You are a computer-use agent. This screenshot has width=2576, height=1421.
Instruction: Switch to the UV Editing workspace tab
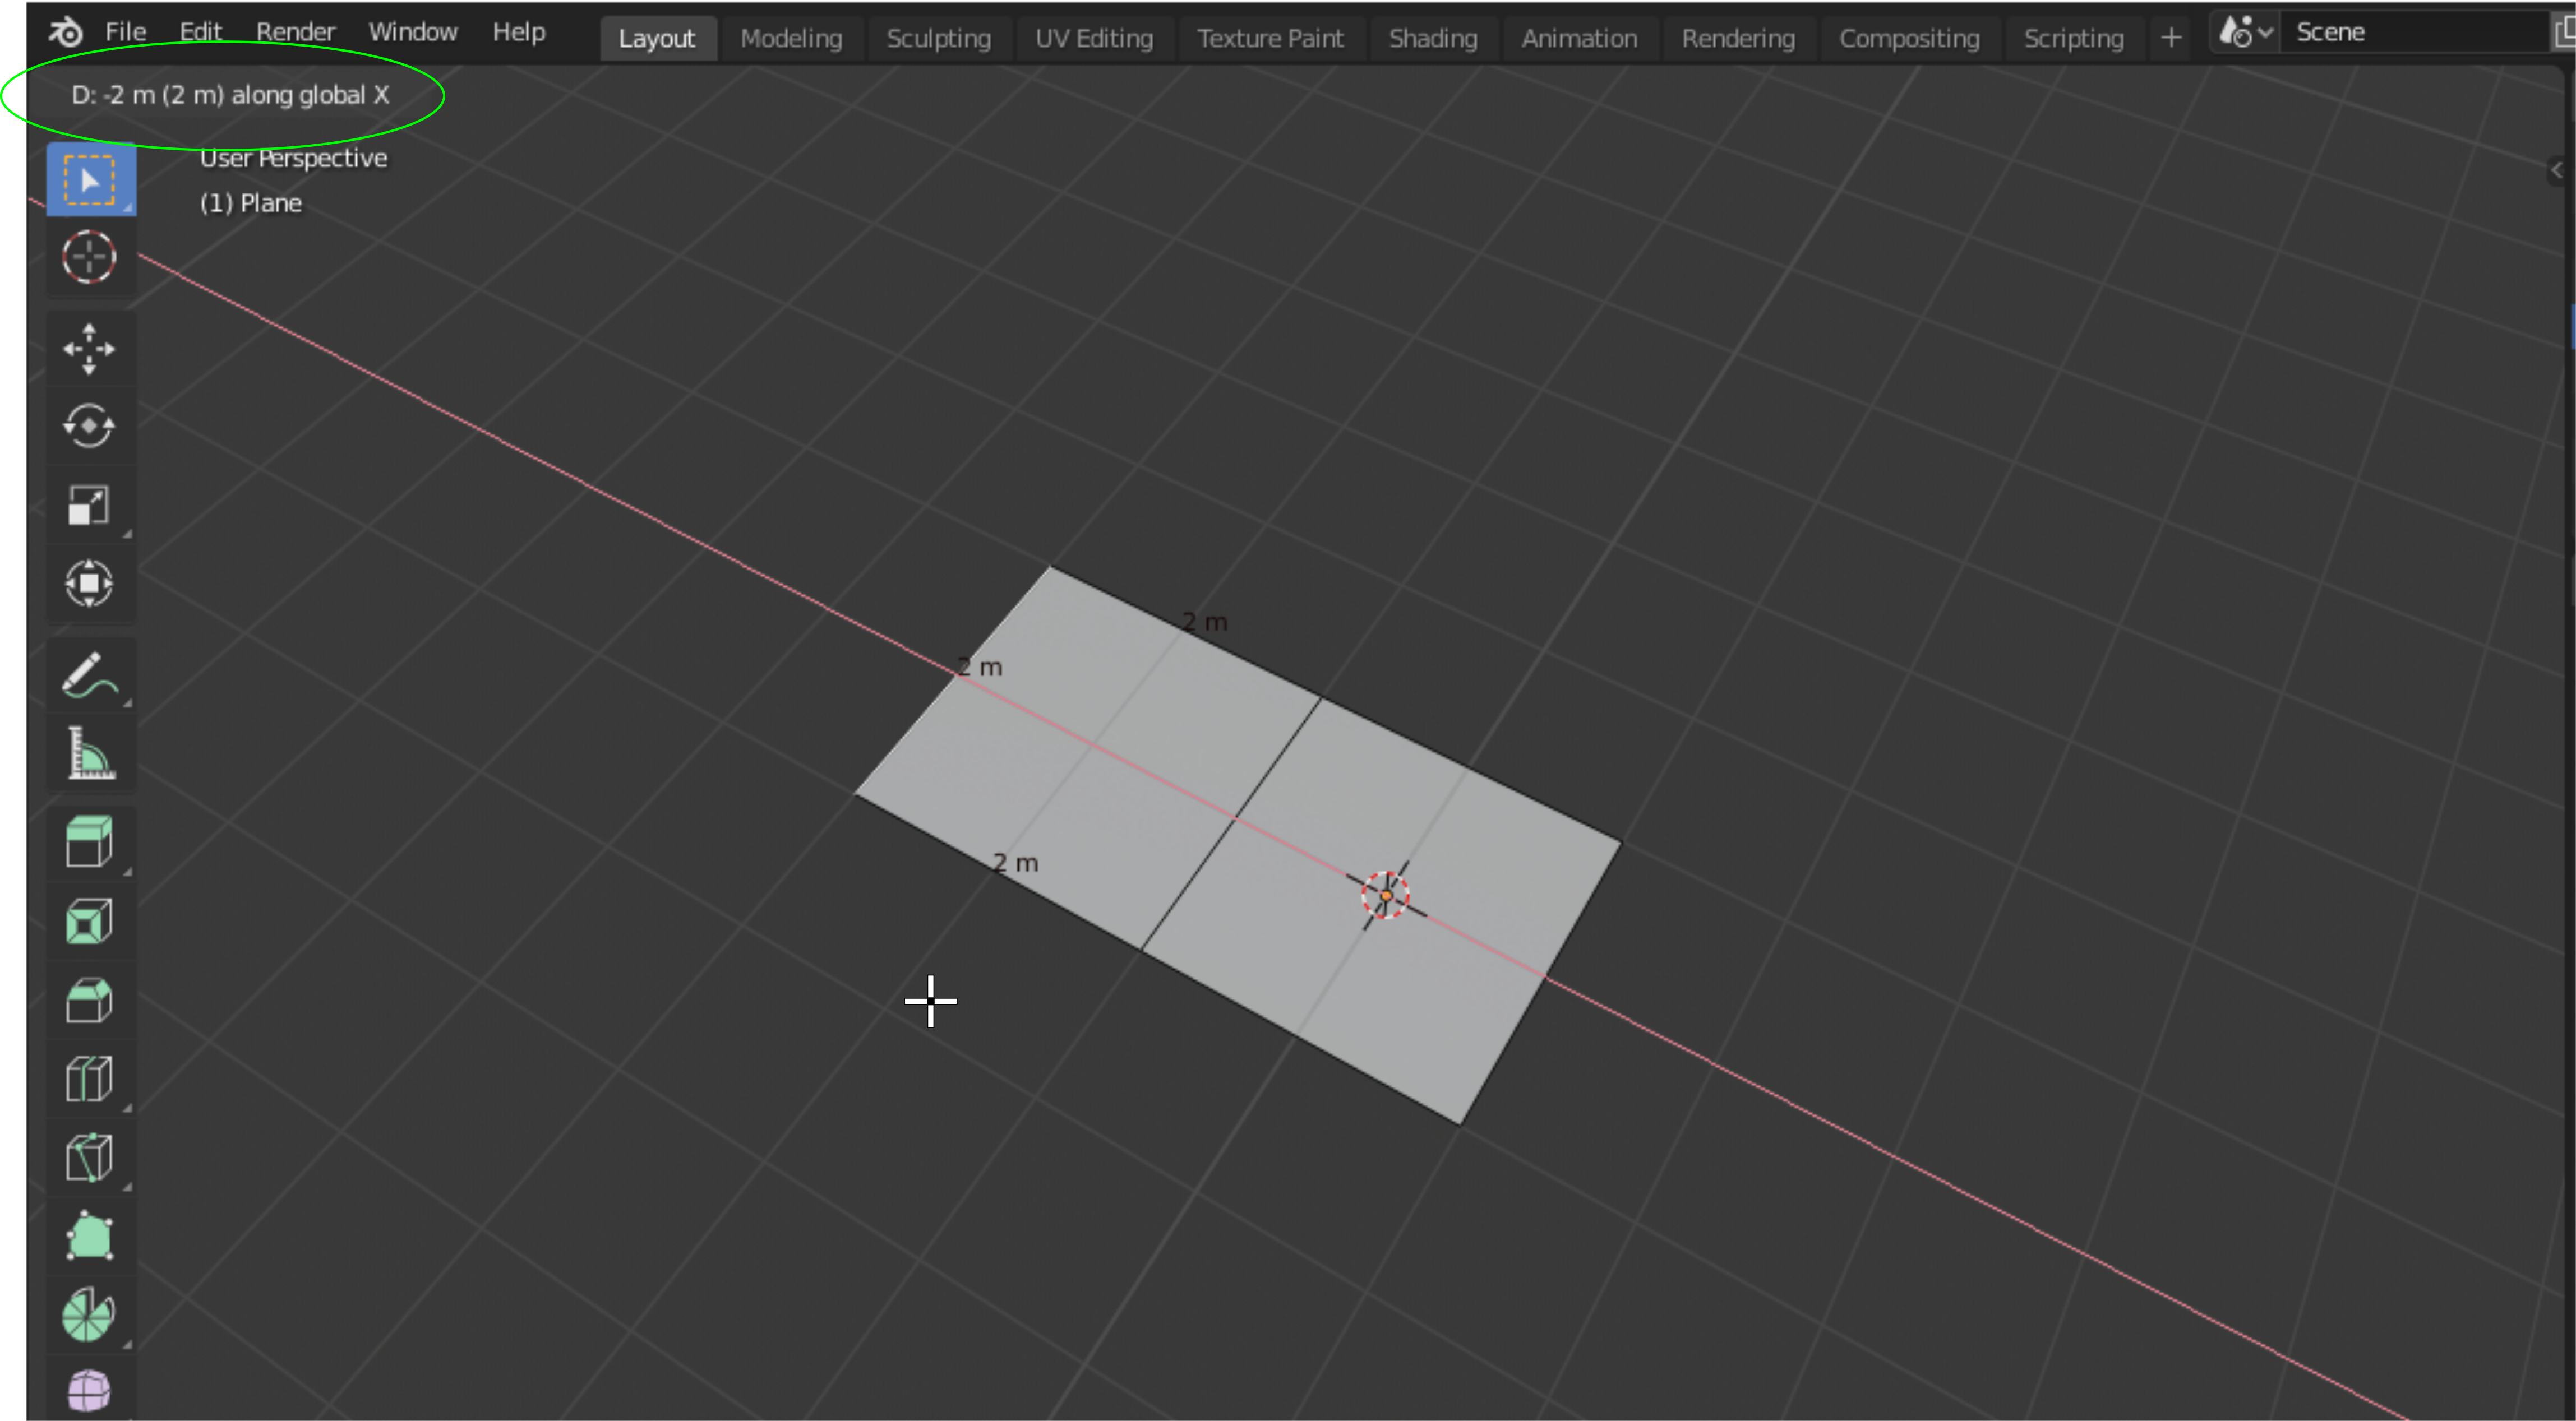[1094, 38]
